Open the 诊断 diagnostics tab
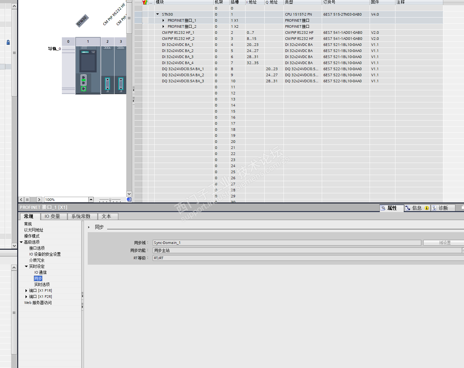This screenshot has width=464, height=368. 443,208
